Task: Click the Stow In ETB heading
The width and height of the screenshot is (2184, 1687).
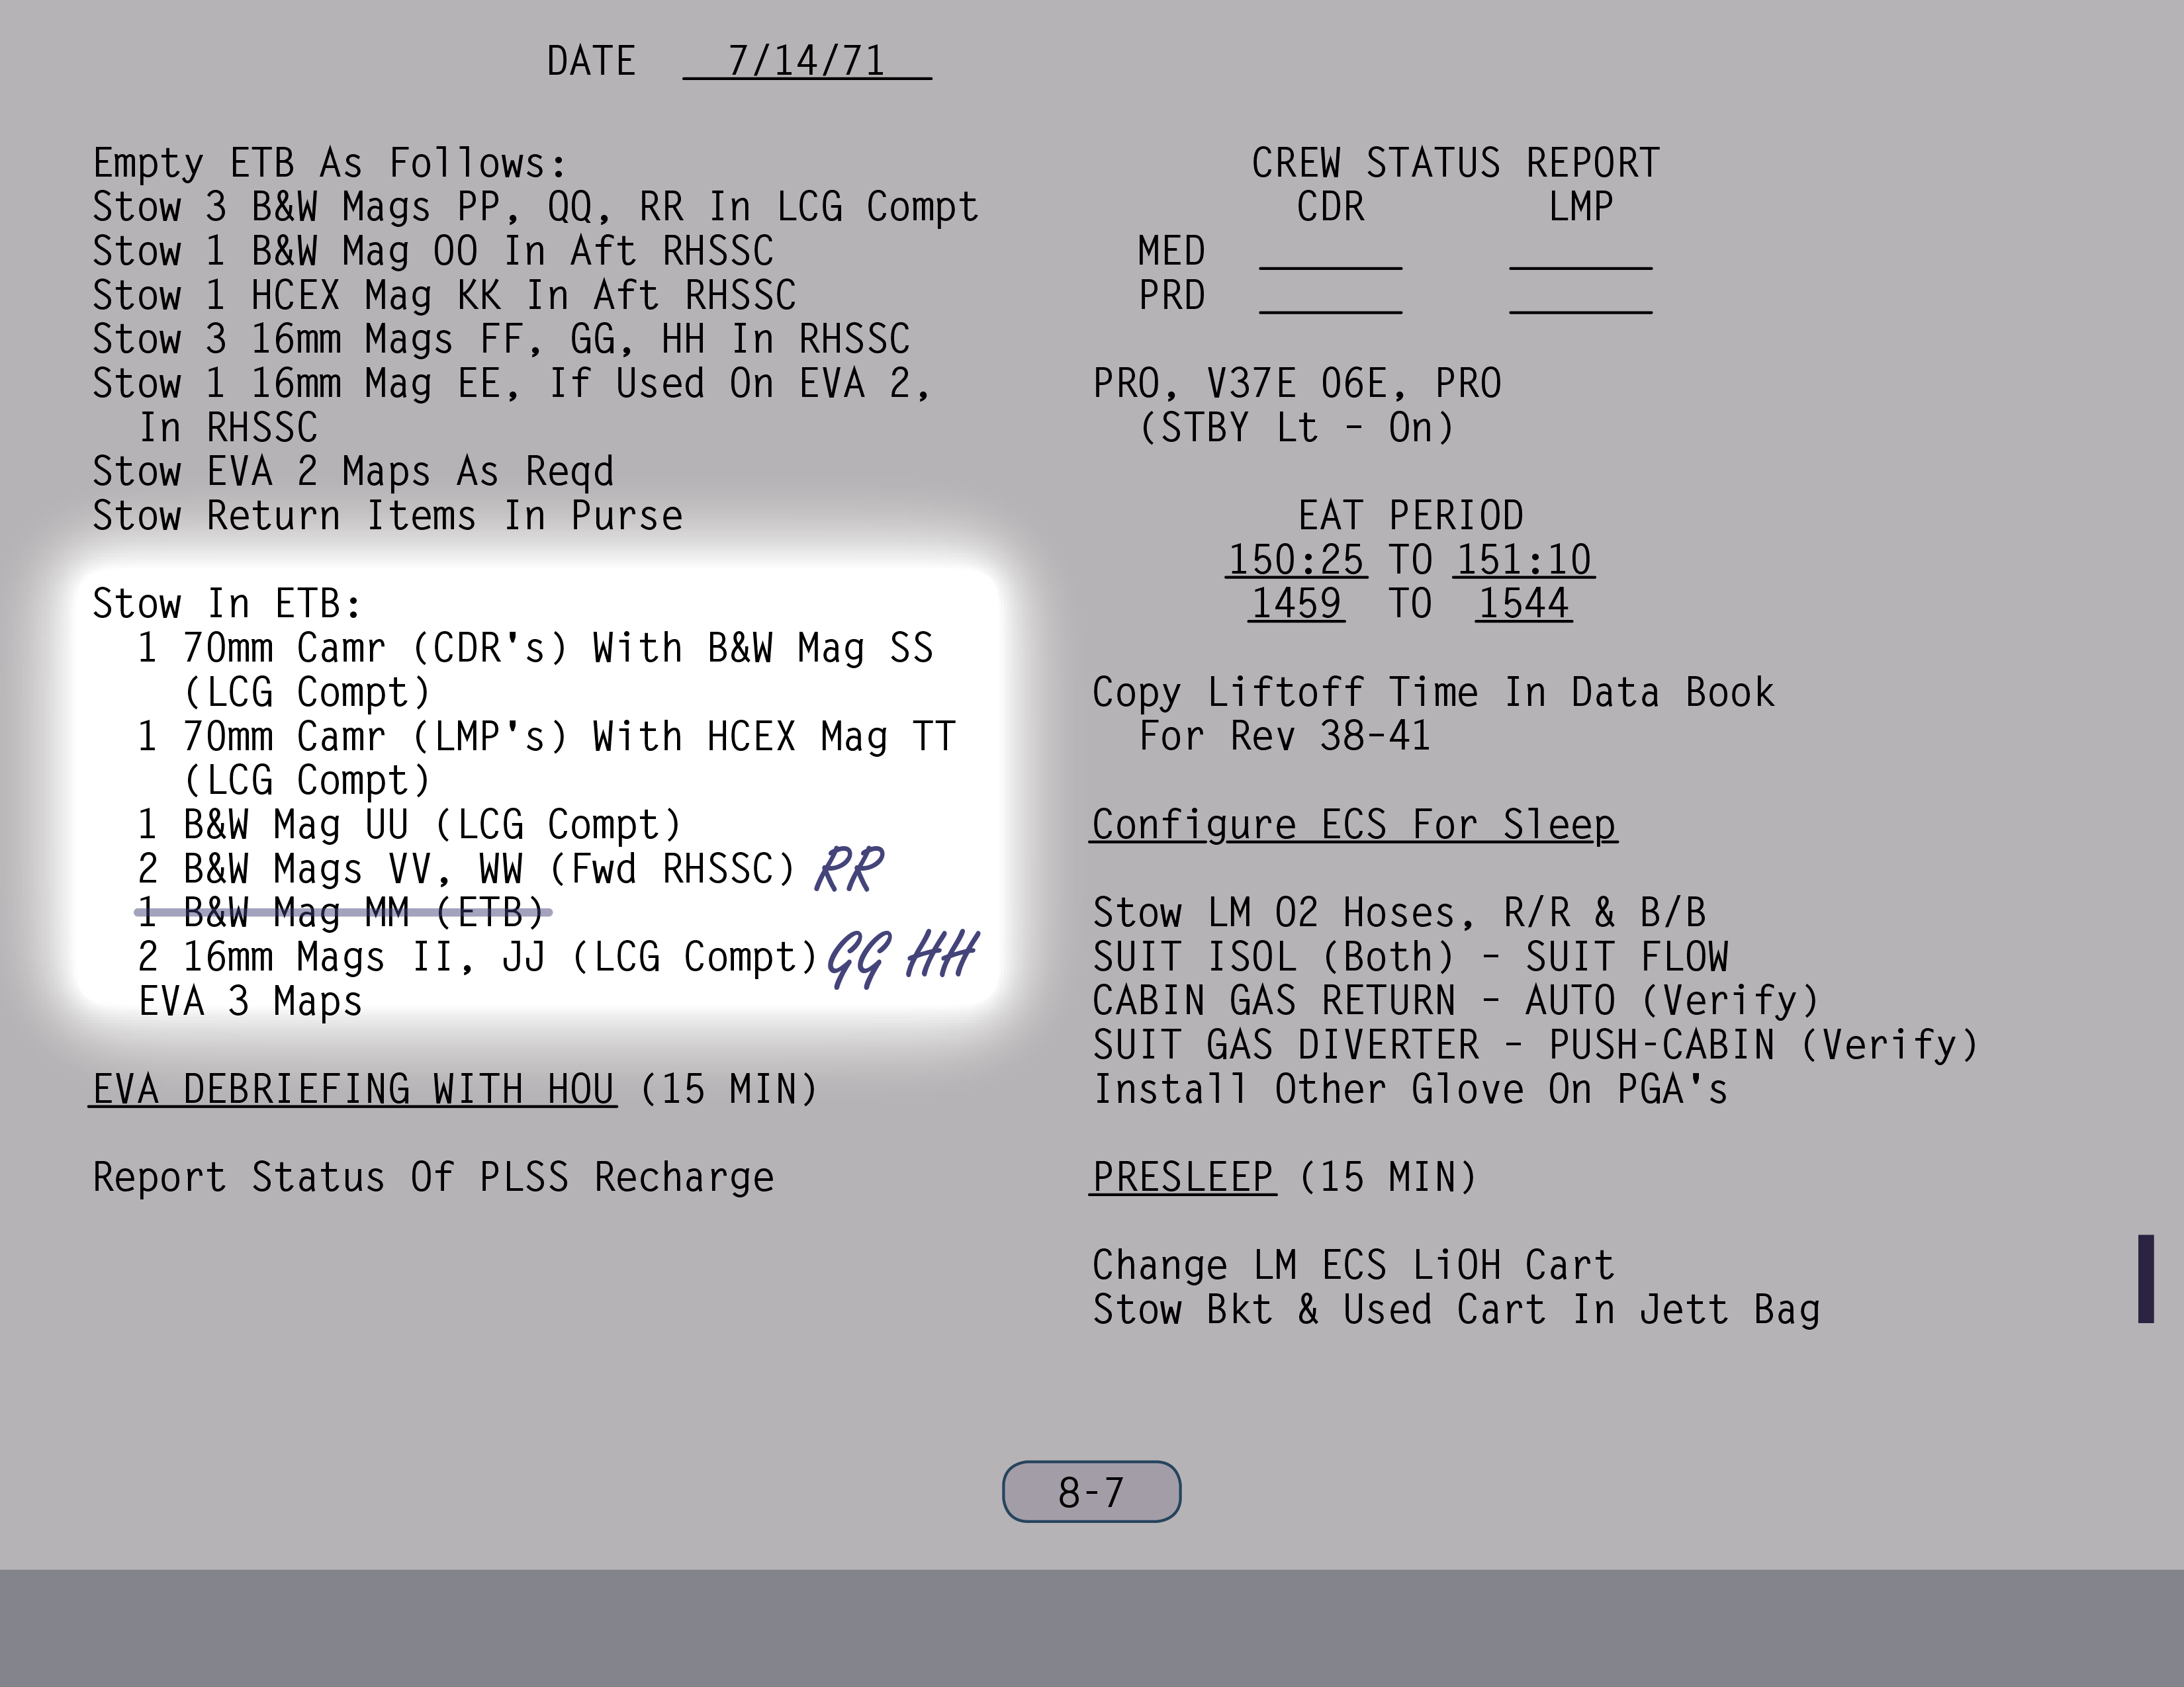Action: [x=227, y=603]
